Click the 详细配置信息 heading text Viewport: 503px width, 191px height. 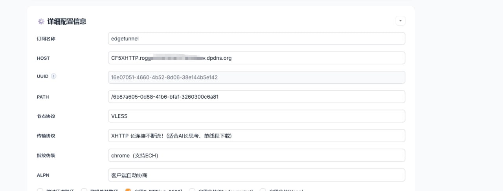tap(67, 22)
